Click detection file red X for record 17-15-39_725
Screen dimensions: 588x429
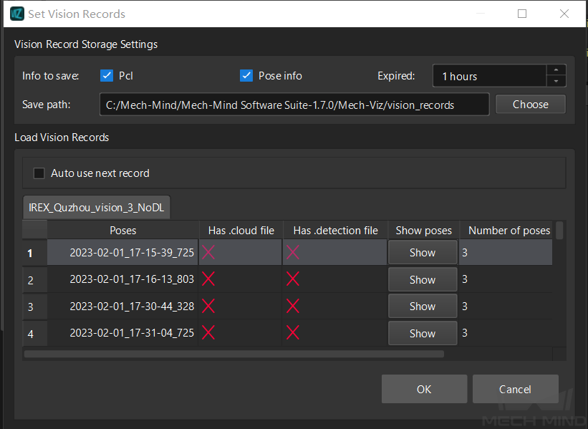[x=293, y=252]
